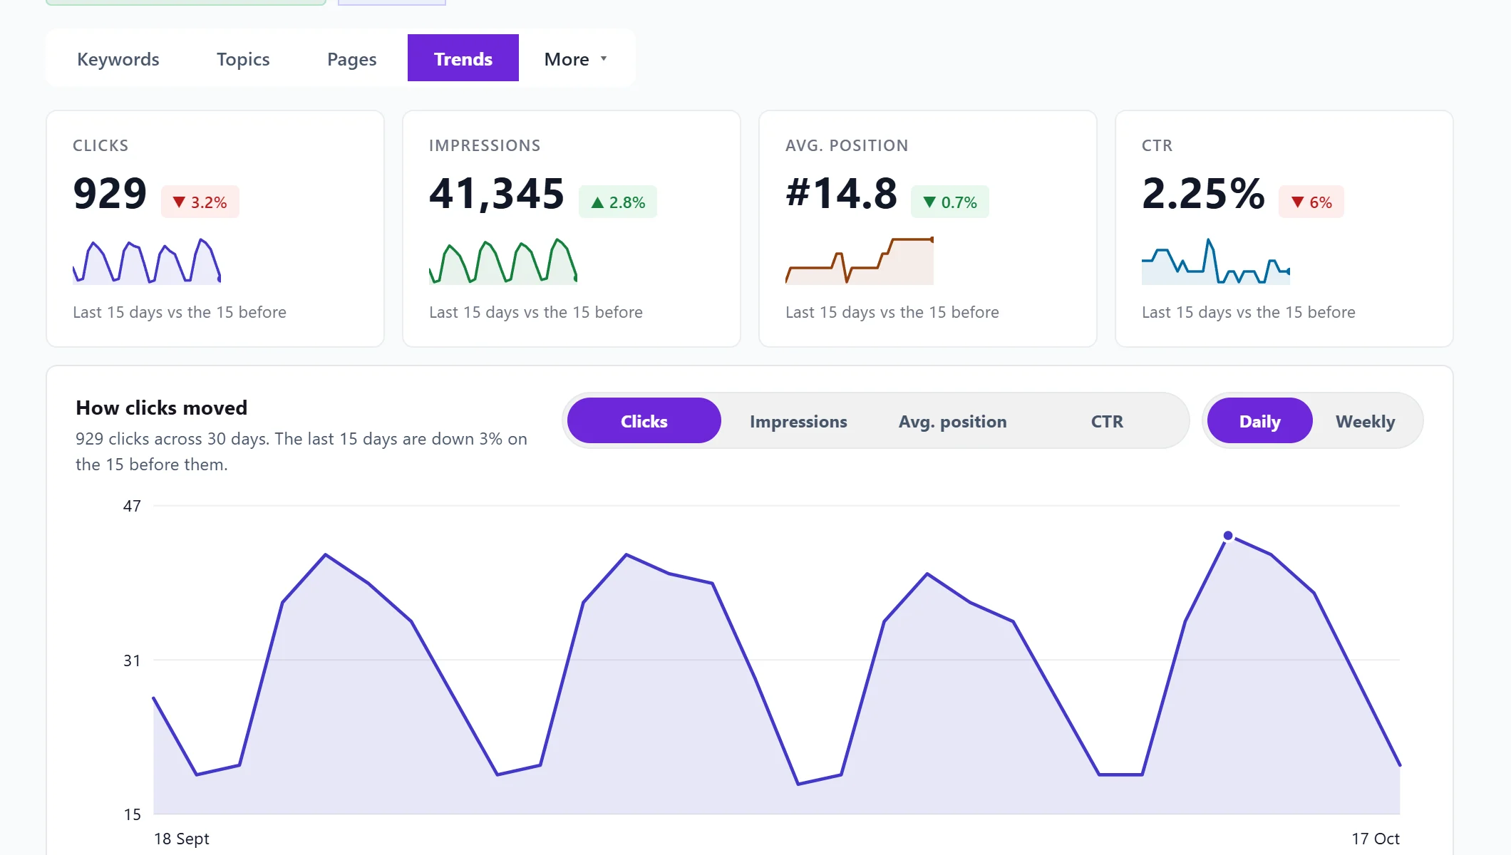
Task: Open the Pages tab
Action: pyautogui.click(x=352, y=58)
